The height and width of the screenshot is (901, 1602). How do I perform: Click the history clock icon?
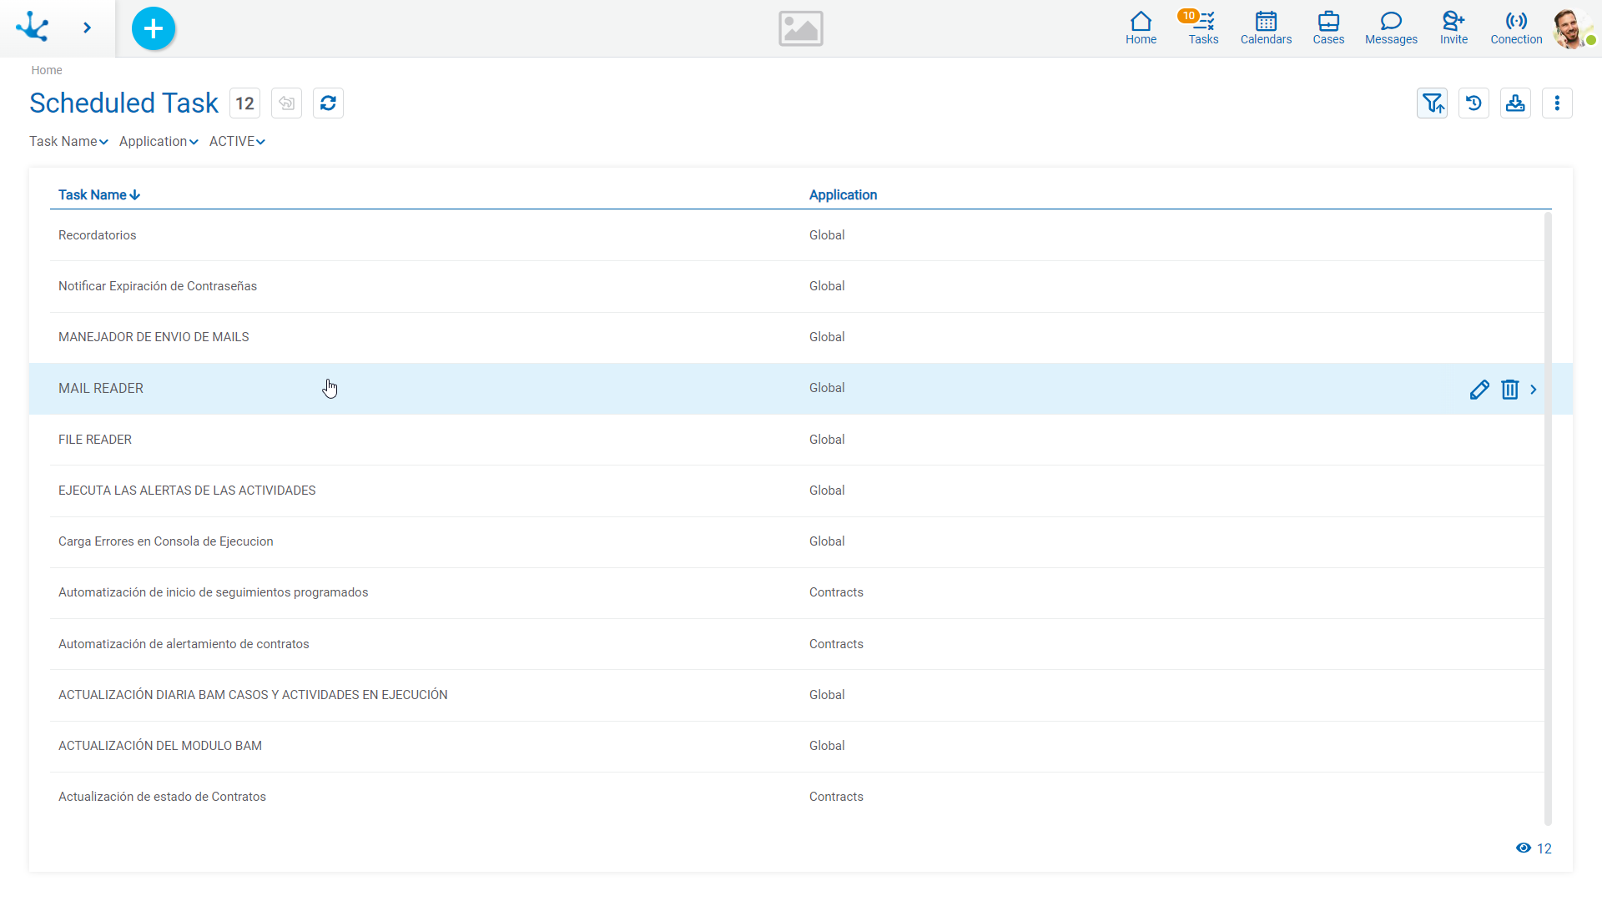coord(1474,103)
